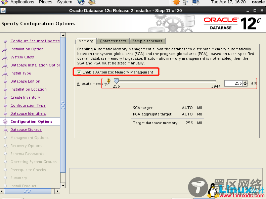Minimize the Oracle installer window

pyautogui.click(x=248, y=11)
